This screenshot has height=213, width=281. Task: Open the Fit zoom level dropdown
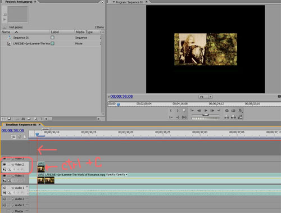[205, 97]
